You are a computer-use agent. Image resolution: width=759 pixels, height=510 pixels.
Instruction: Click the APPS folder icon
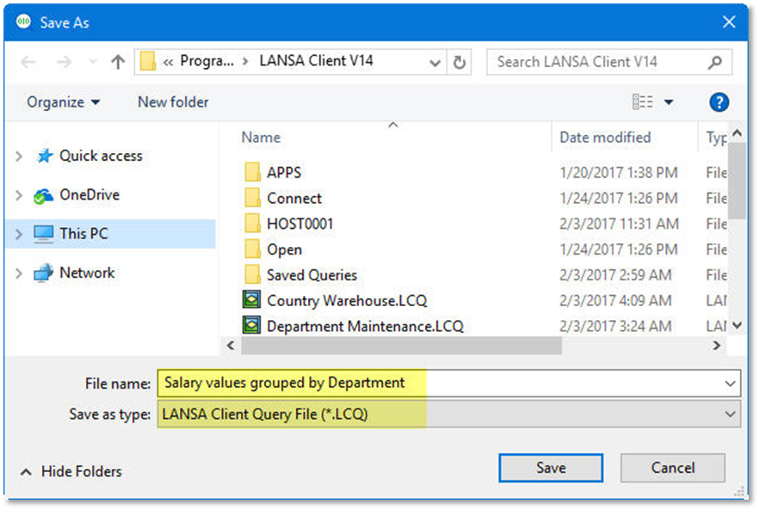[x=251, y=172]
